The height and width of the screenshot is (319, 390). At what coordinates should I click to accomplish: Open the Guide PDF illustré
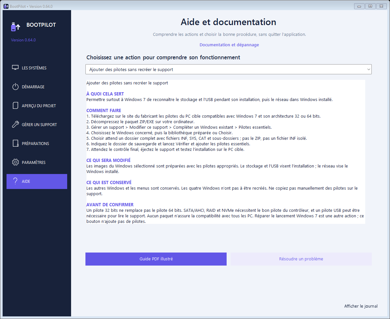156,259
